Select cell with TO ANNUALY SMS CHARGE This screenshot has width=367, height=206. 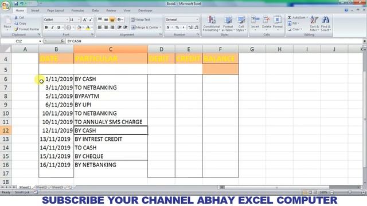click(111, 122)
